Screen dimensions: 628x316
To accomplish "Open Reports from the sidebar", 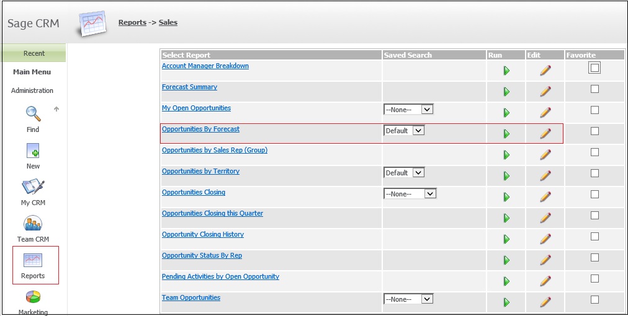I will 33,260.
